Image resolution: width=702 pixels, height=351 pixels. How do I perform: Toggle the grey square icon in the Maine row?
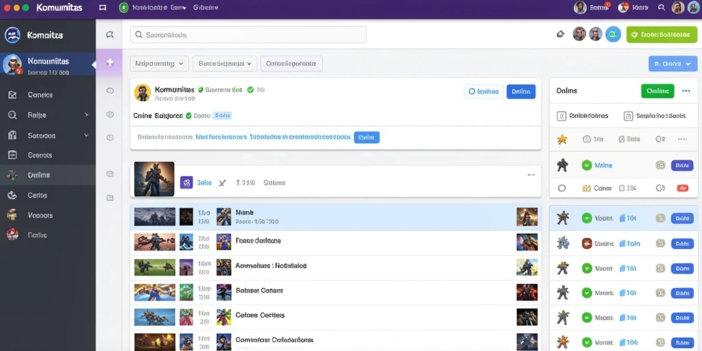[660, 165]
